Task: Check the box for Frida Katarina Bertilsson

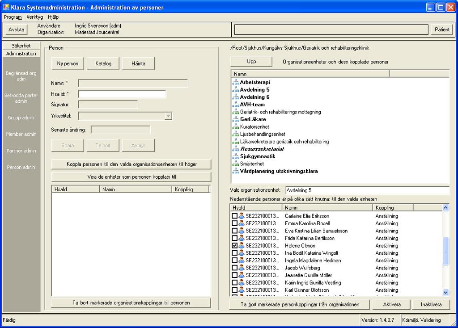Action: 234,238
